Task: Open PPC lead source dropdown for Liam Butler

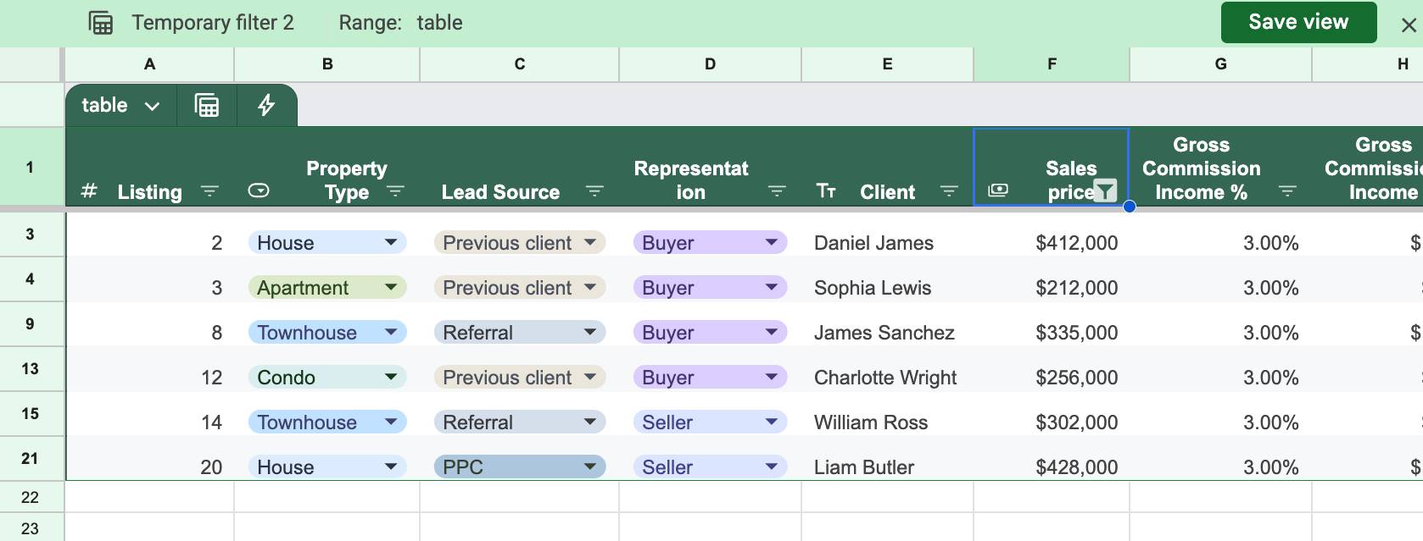Action: (x=589, y=466)
